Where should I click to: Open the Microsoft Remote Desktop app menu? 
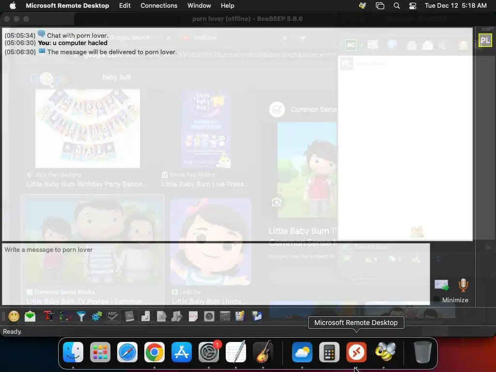(x=67, y=5)
